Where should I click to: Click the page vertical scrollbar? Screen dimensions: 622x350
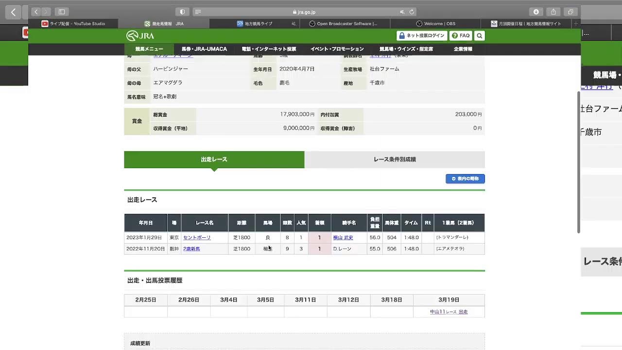coord(578,160)
